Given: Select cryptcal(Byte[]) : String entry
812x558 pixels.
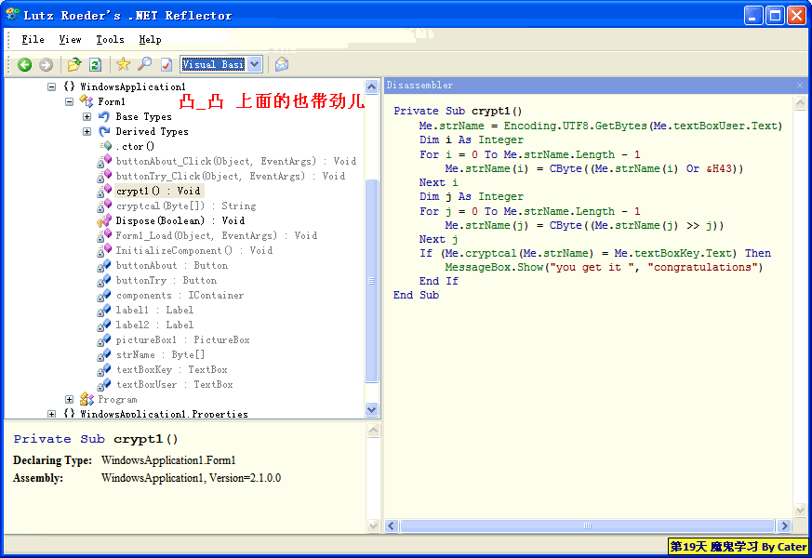Looking at the screenshot, I should tap(186, 206).
